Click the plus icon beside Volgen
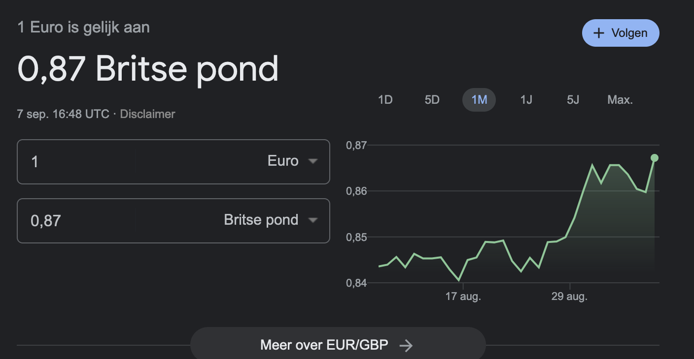Viewport: 694px width, 359px height. [x=599, y=33]
